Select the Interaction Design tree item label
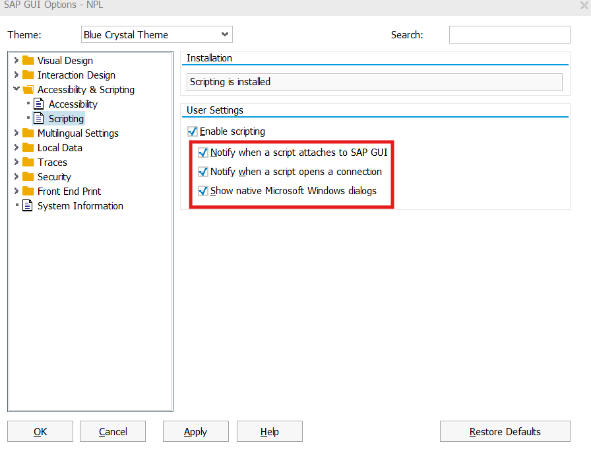Viewport: 591px width, 457px height. click(x=76, y=75)
